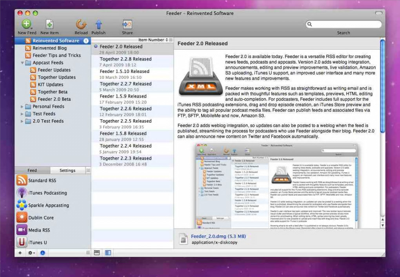Click the Together Beta RSS icon
Image resolution: width=400 pixels, height=277 pixels.
tap(33, 92)
